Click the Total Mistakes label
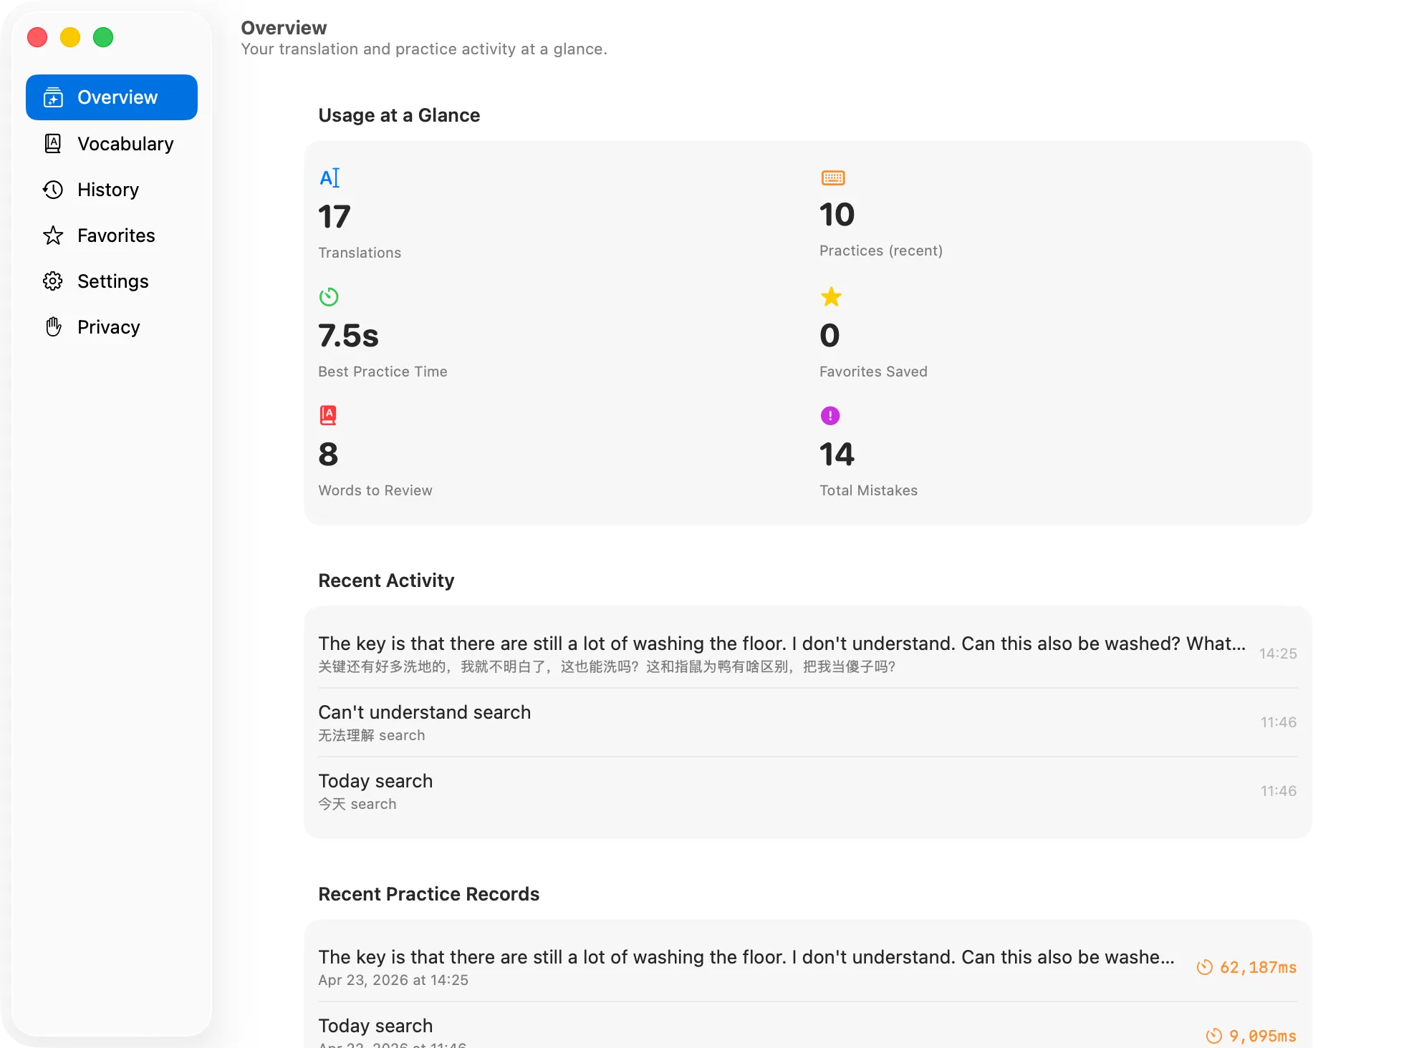Screen dimensions: 1404x1048 [868, 490]
